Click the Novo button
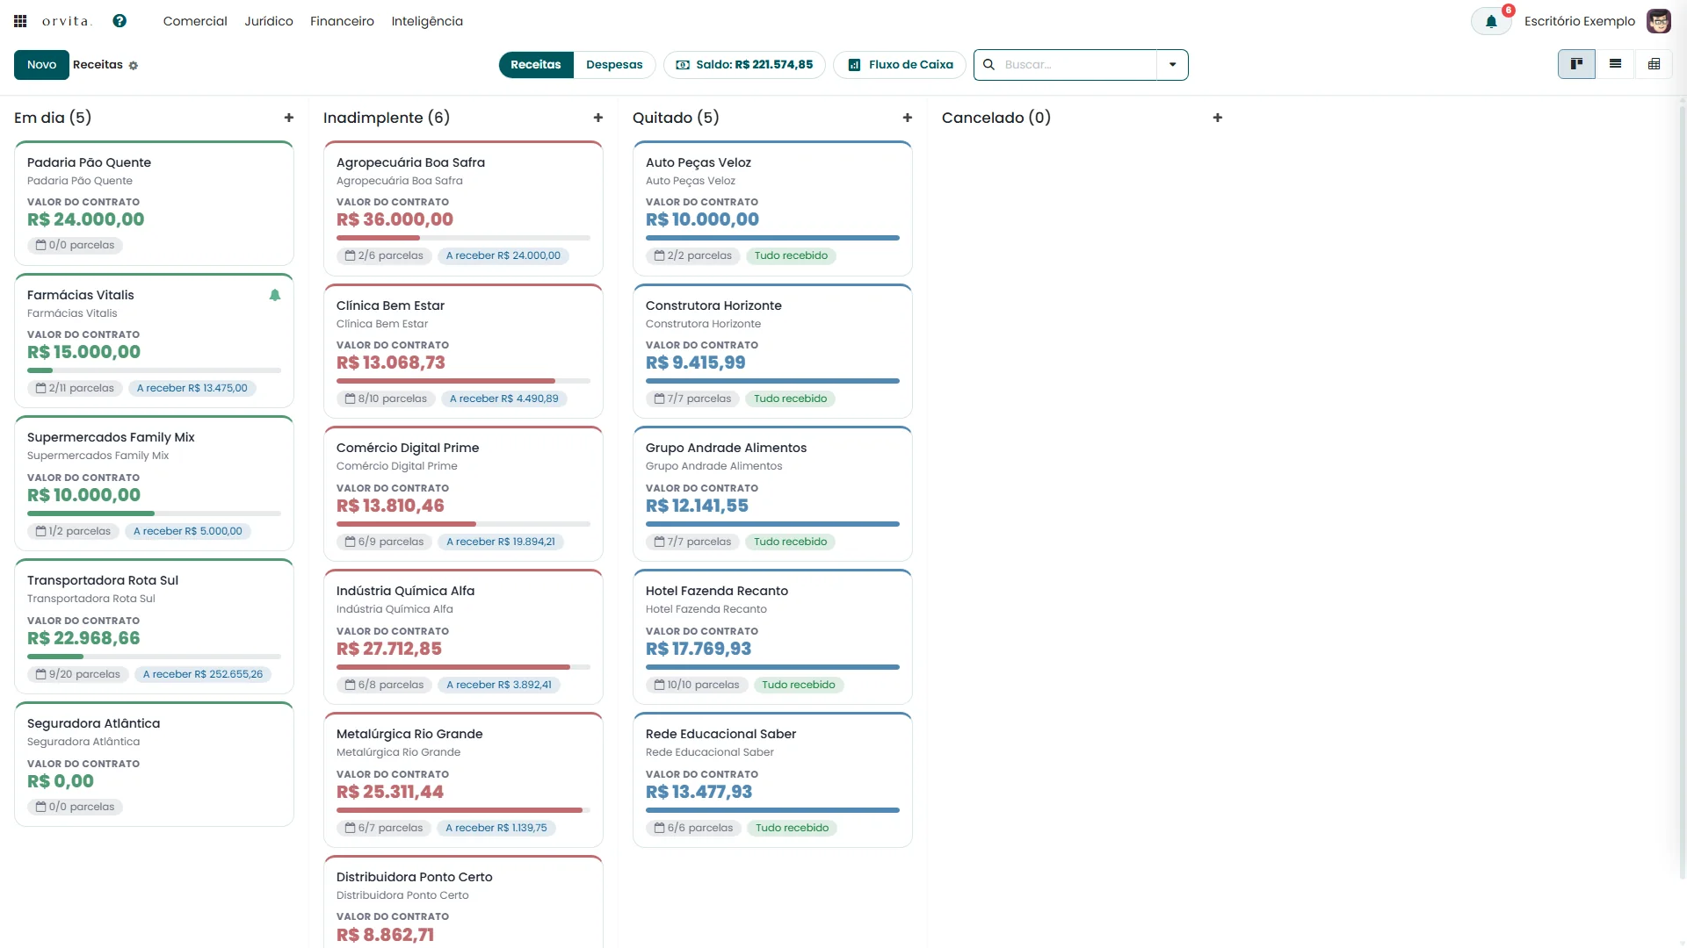Viewport: 1687px width, 948px height. coord(41,65)
